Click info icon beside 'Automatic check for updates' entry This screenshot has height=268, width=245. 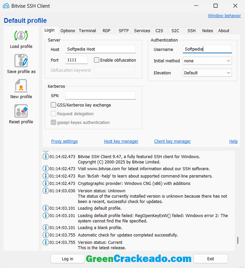coord(45,235)
